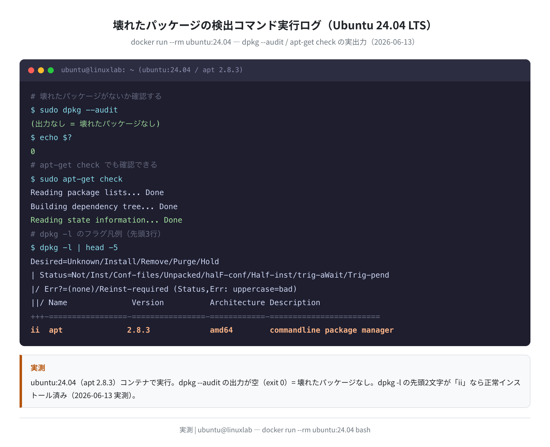Select the command '$ dpkg -l | head -5'
This screenshot has width=550, height=447.
point(74,248)
